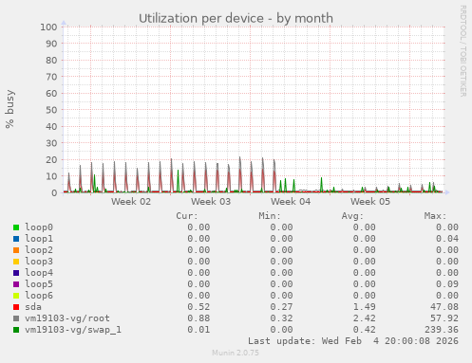Click the Last update timestamp text
This screenshot has width=472, height=363.
click(x=353, y=341)
